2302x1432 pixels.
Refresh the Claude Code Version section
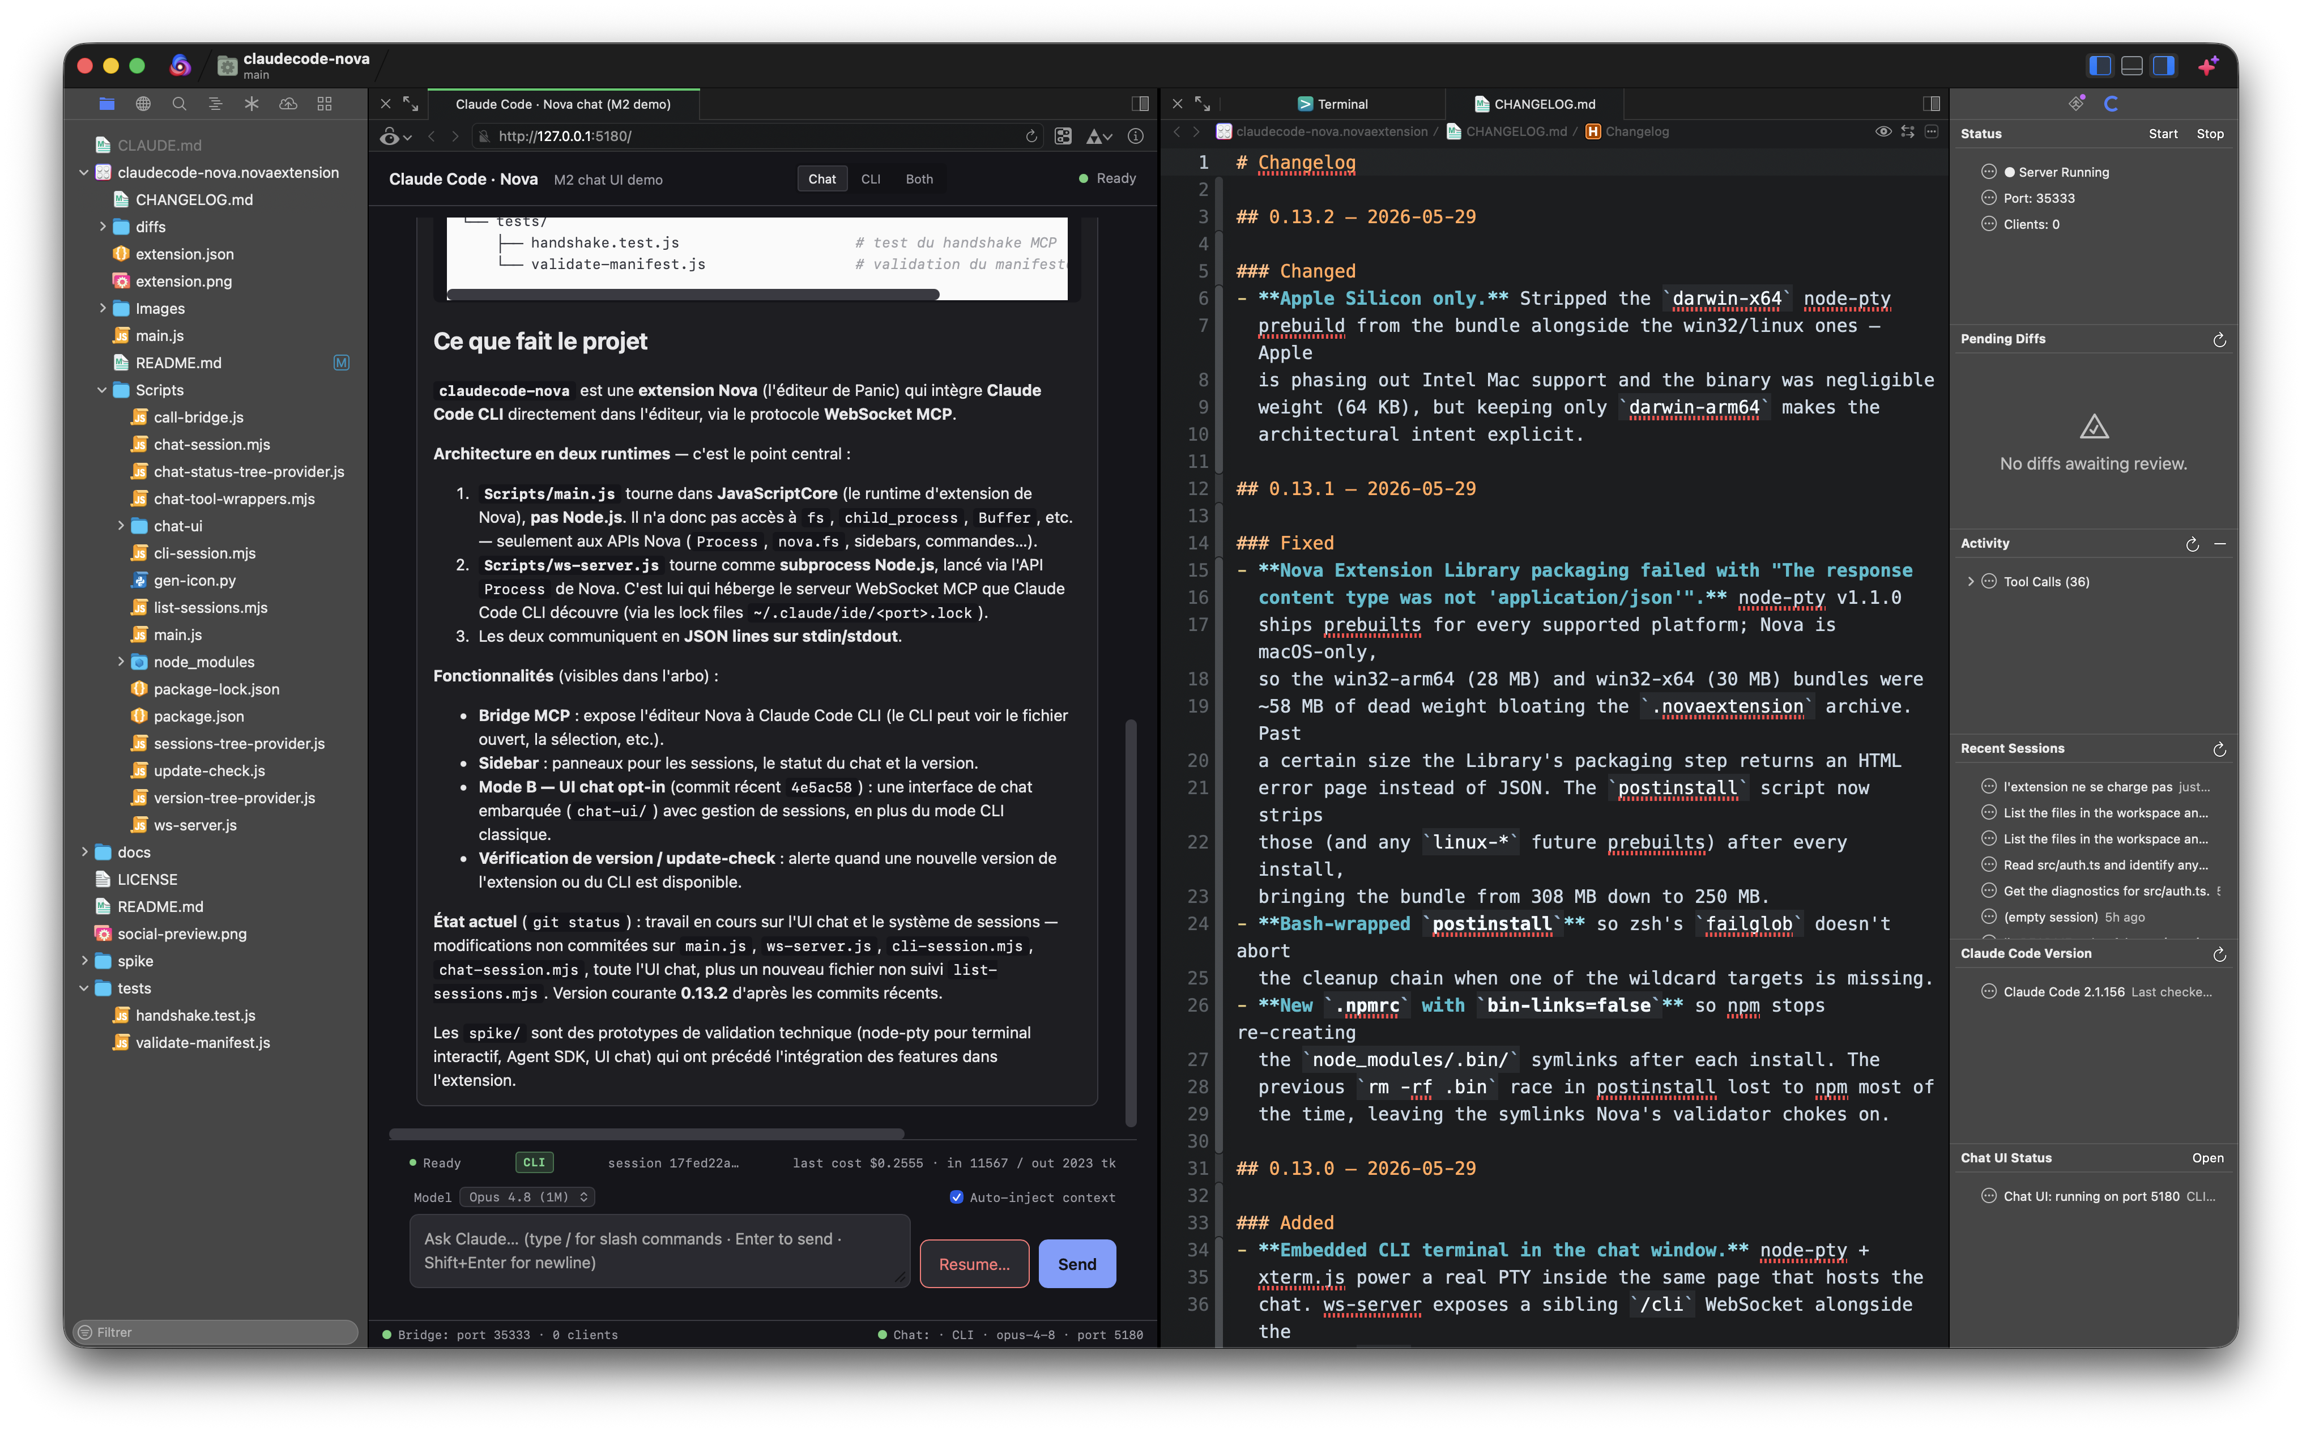2219,954
